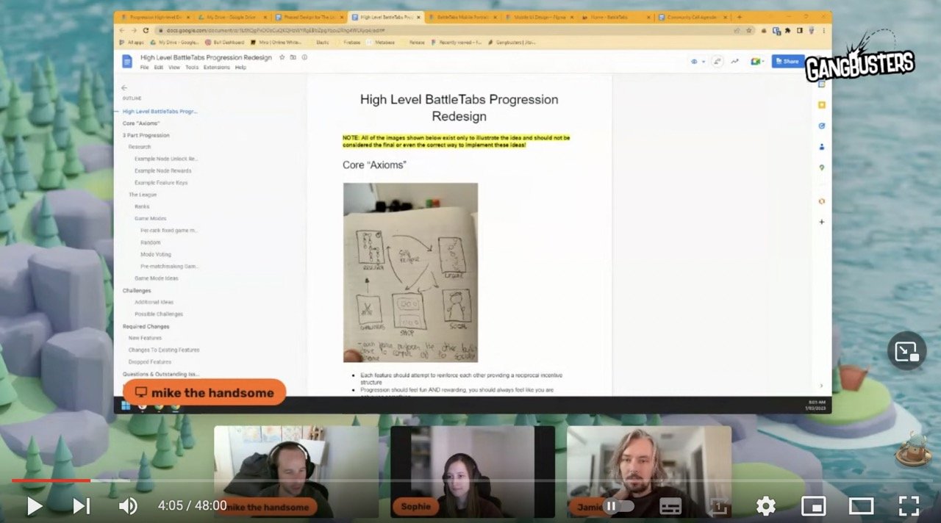Open the Tools menu in Google Docs
The height and width of the screenshot is (523, 941).
point(192,68)
